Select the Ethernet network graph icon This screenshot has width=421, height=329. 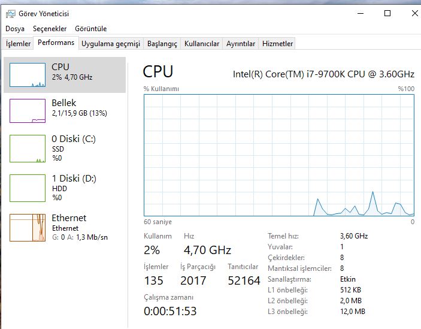pos(28,227)
